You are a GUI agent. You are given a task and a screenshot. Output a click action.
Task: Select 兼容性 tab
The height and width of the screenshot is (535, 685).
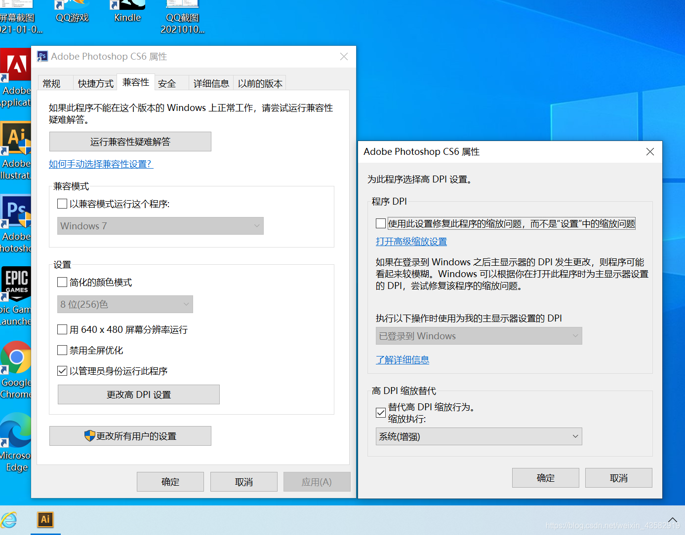point(136,82)
